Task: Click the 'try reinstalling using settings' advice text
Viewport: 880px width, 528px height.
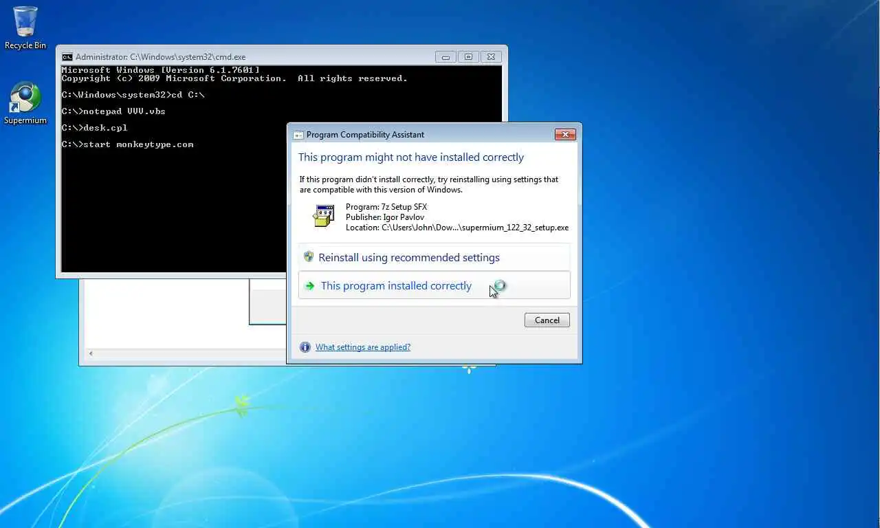Action: tap(429, 184)
